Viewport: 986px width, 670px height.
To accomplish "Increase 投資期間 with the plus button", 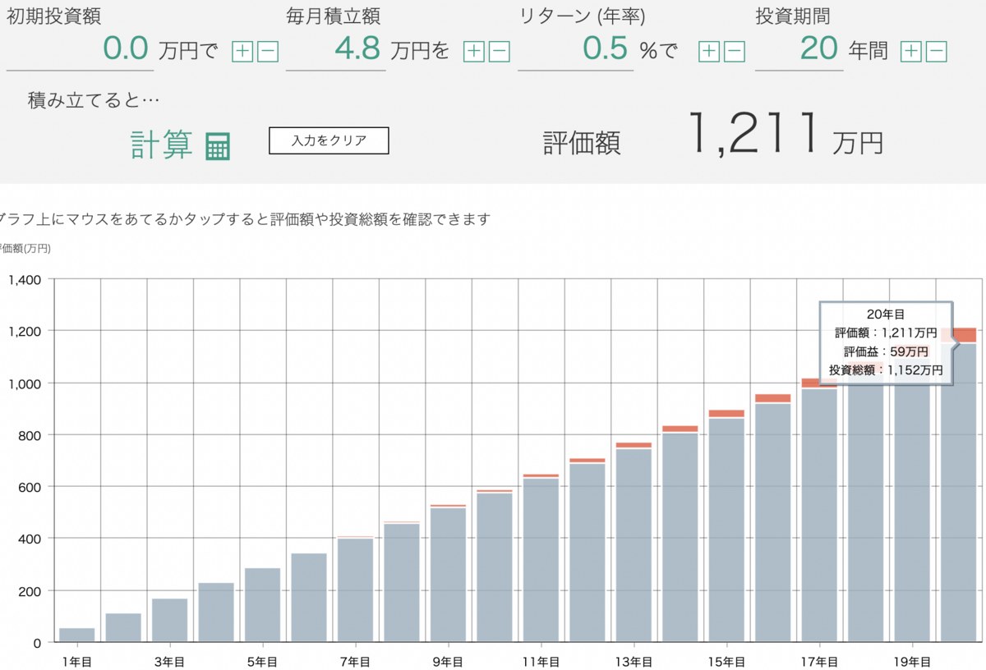I will (911, 52).
